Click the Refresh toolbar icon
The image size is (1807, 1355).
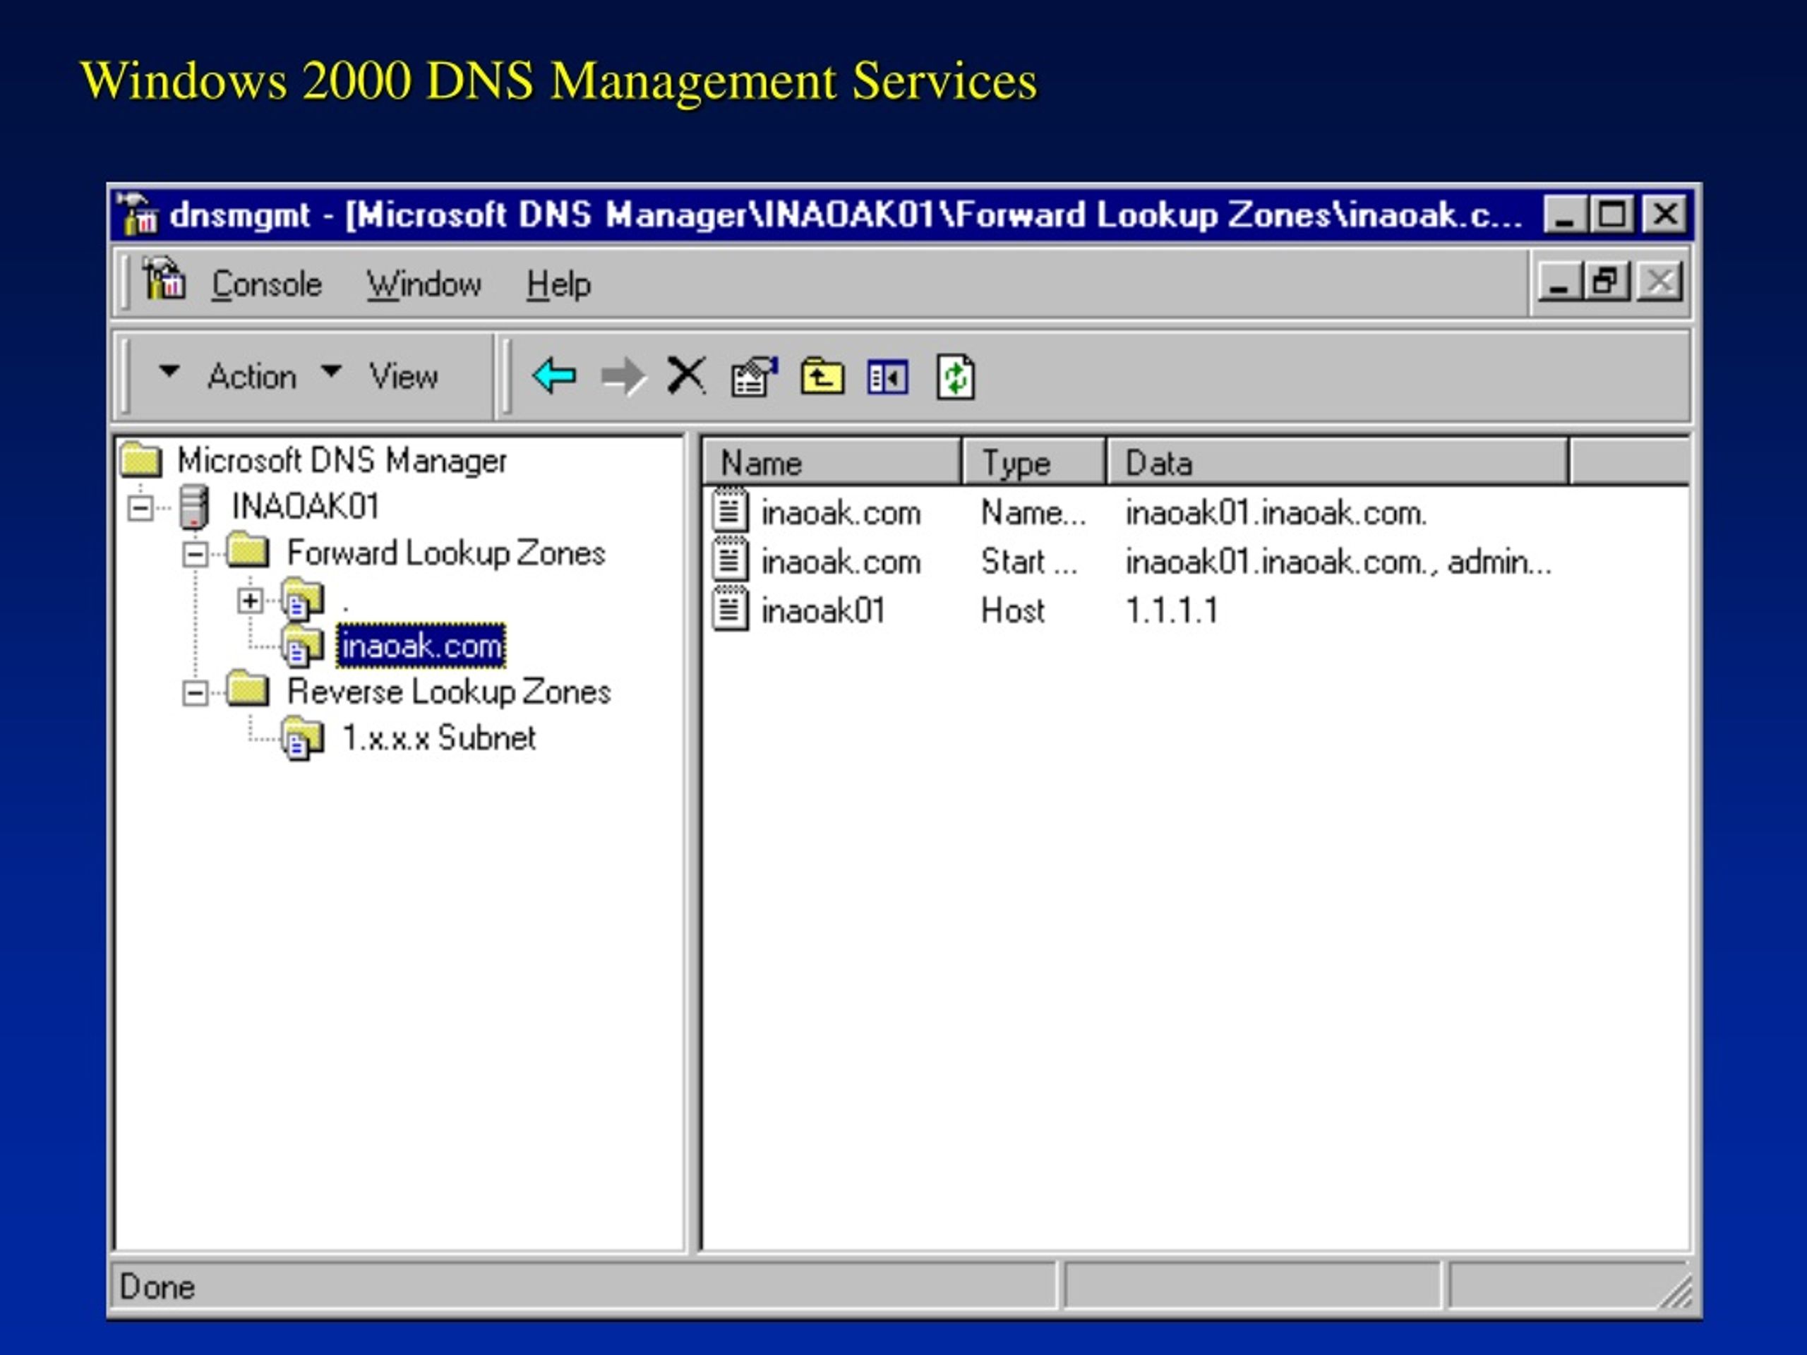click(x=956, y=377)
